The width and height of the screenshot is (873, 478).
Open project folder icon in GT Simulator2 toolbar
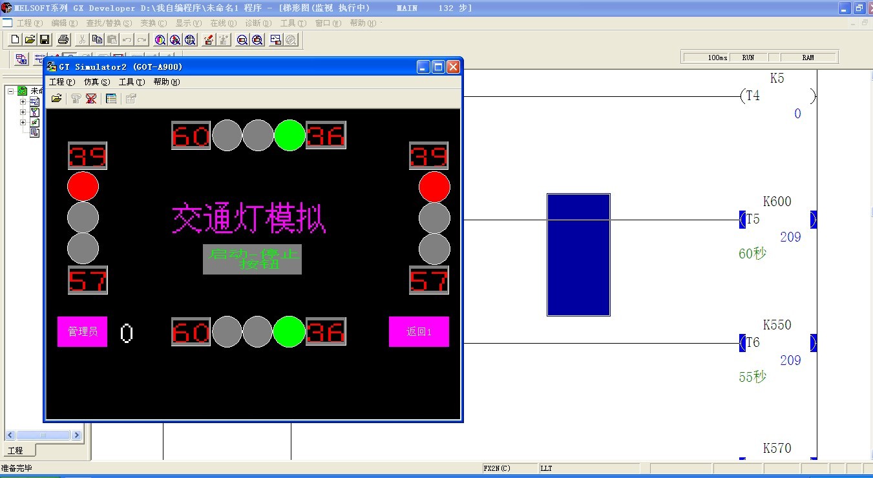[57, 98]
